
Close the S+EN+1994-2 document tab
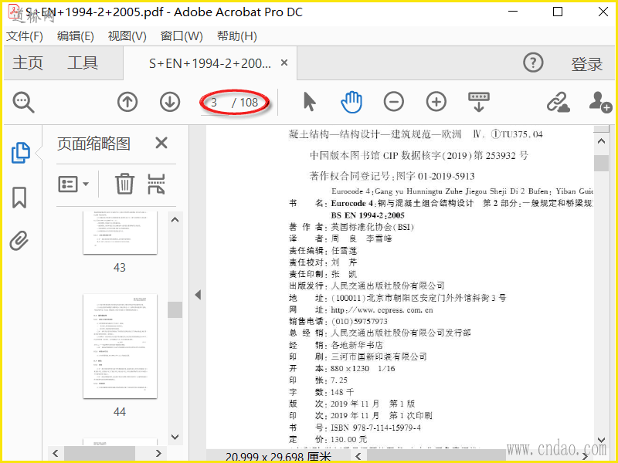click(x=284, y=63)
